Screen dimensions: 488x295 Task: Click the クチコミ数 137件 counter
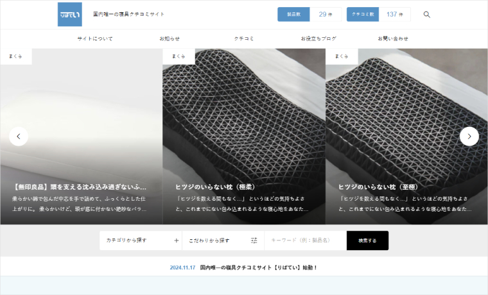coord(378,14)
